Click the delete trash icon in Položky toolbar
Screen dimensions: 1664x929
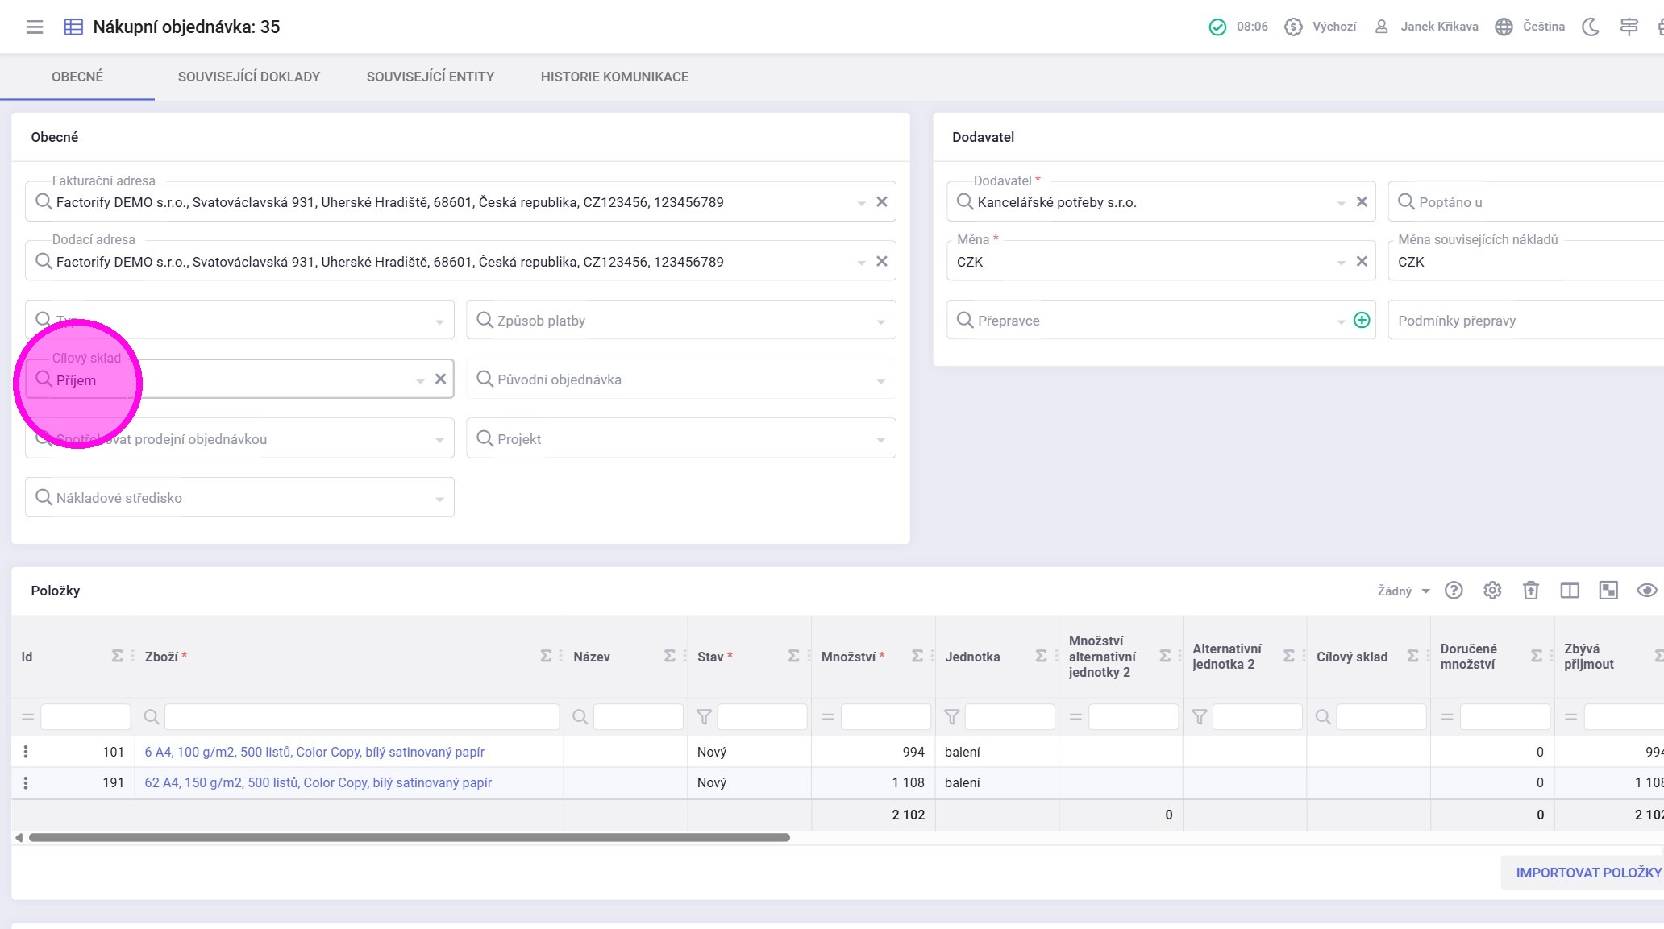1531,591
